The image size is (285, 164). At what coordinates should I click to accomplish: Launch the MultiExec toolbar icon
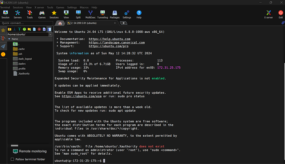(90, 14)
